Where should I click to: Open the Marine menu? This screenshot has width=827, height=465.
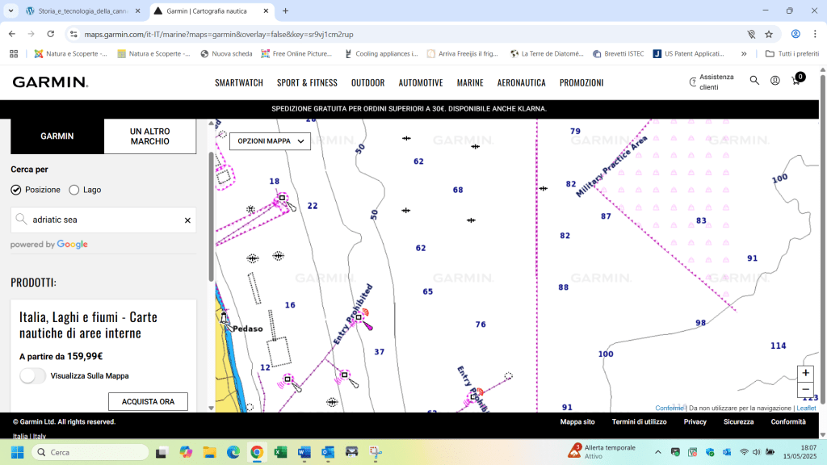click(470, 82)
